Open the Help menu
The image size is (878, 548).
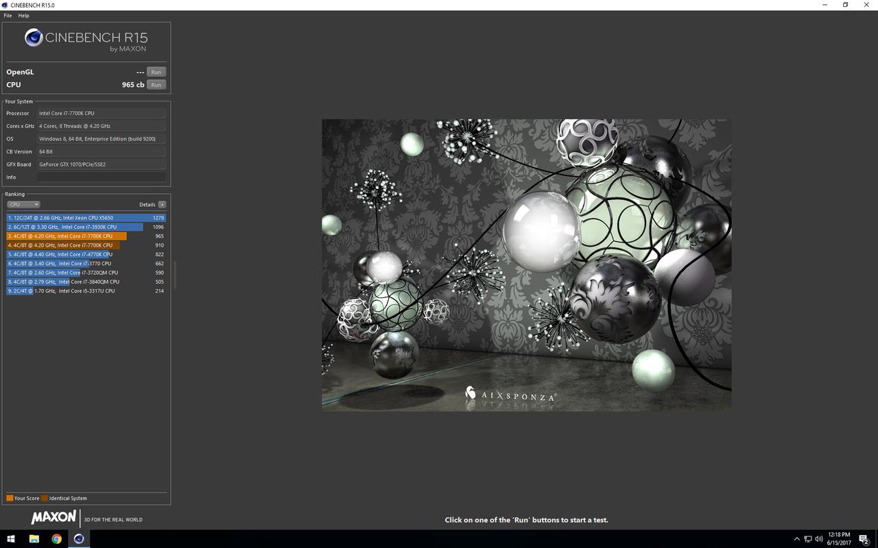23,16
